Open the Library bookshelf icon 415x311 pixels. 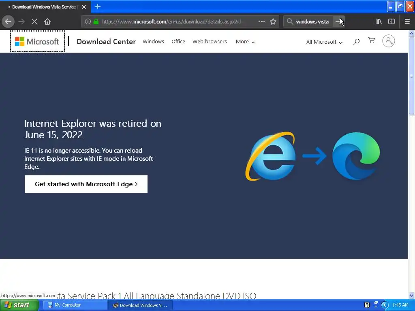379,21
